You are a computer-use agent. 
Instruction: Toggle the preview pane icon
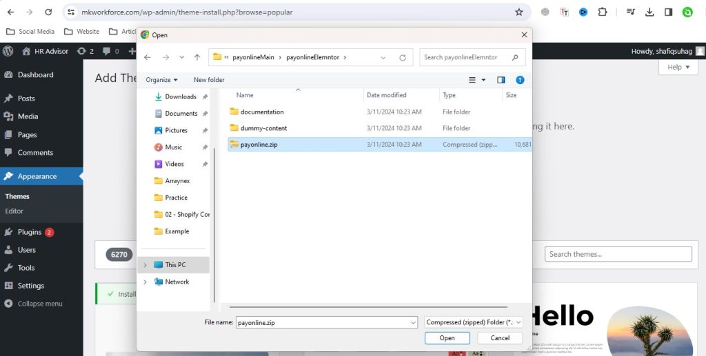[501, 80]
